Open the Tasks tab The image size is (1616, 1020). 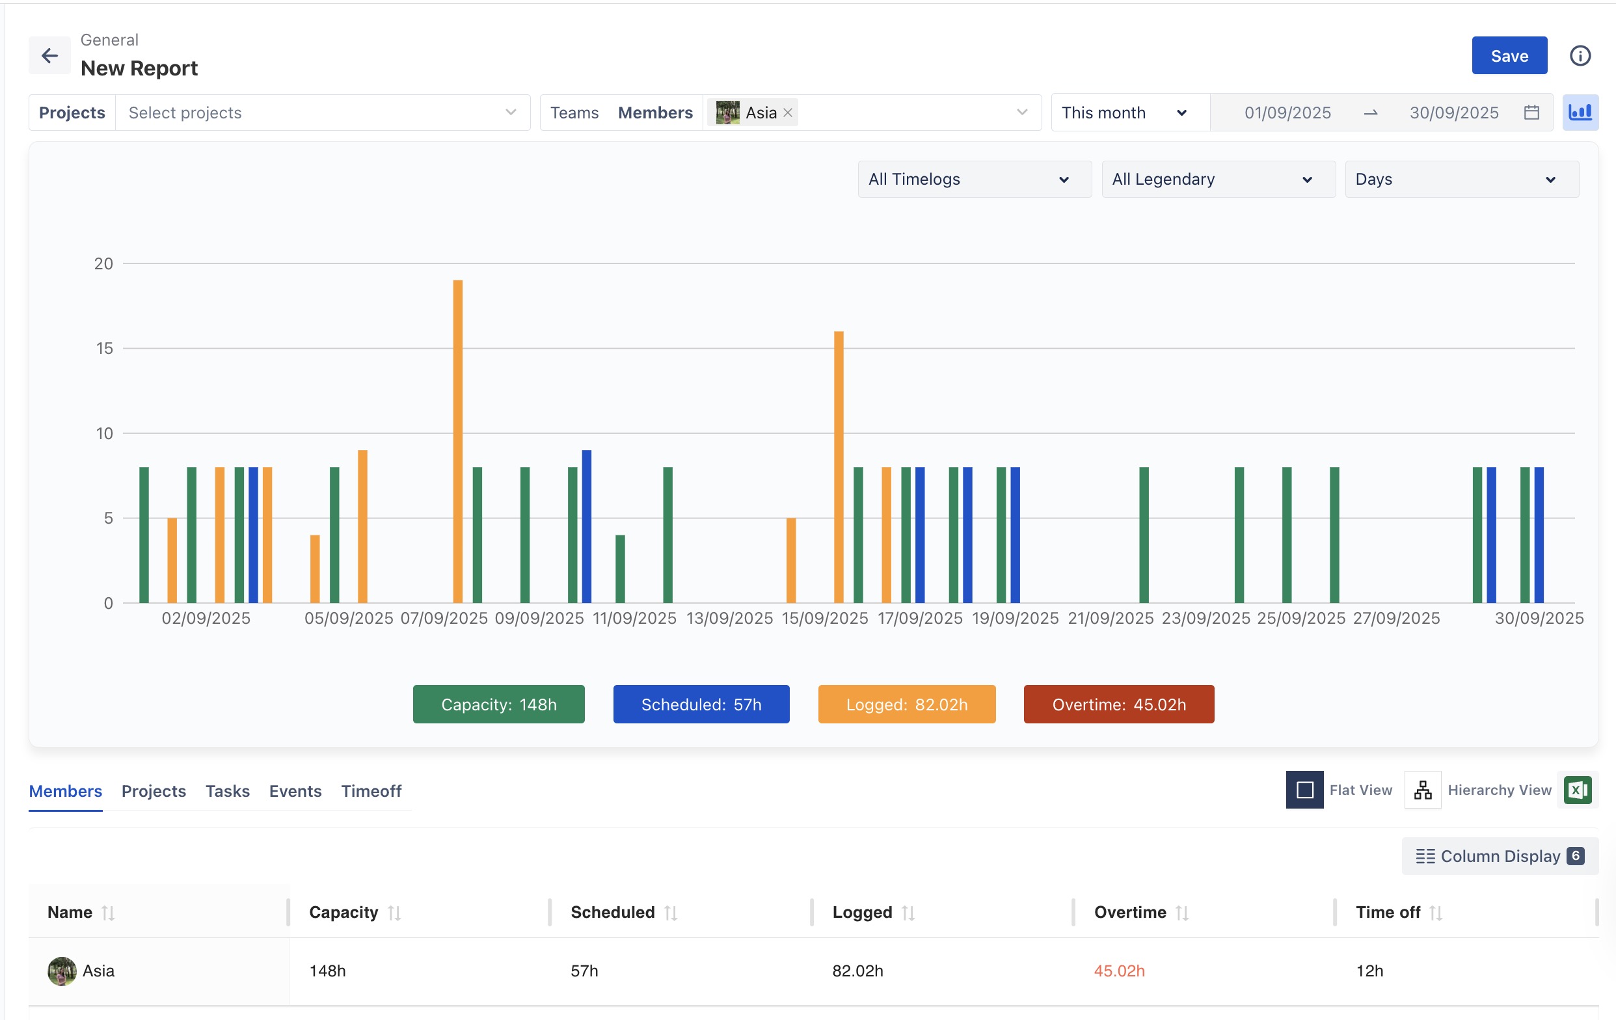(228, 791)
